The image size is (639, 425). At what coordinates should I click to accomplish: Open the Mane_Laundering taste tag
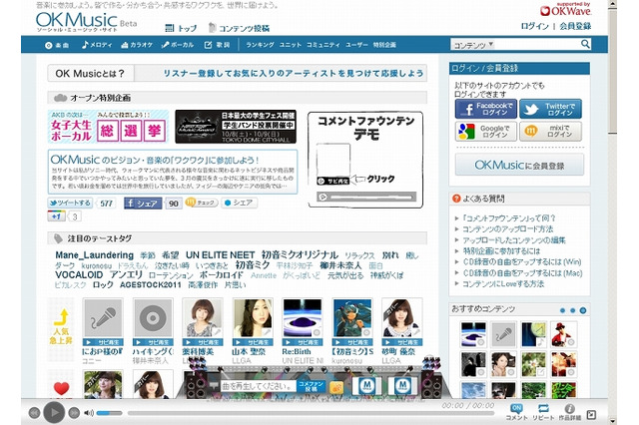point(94,255)
